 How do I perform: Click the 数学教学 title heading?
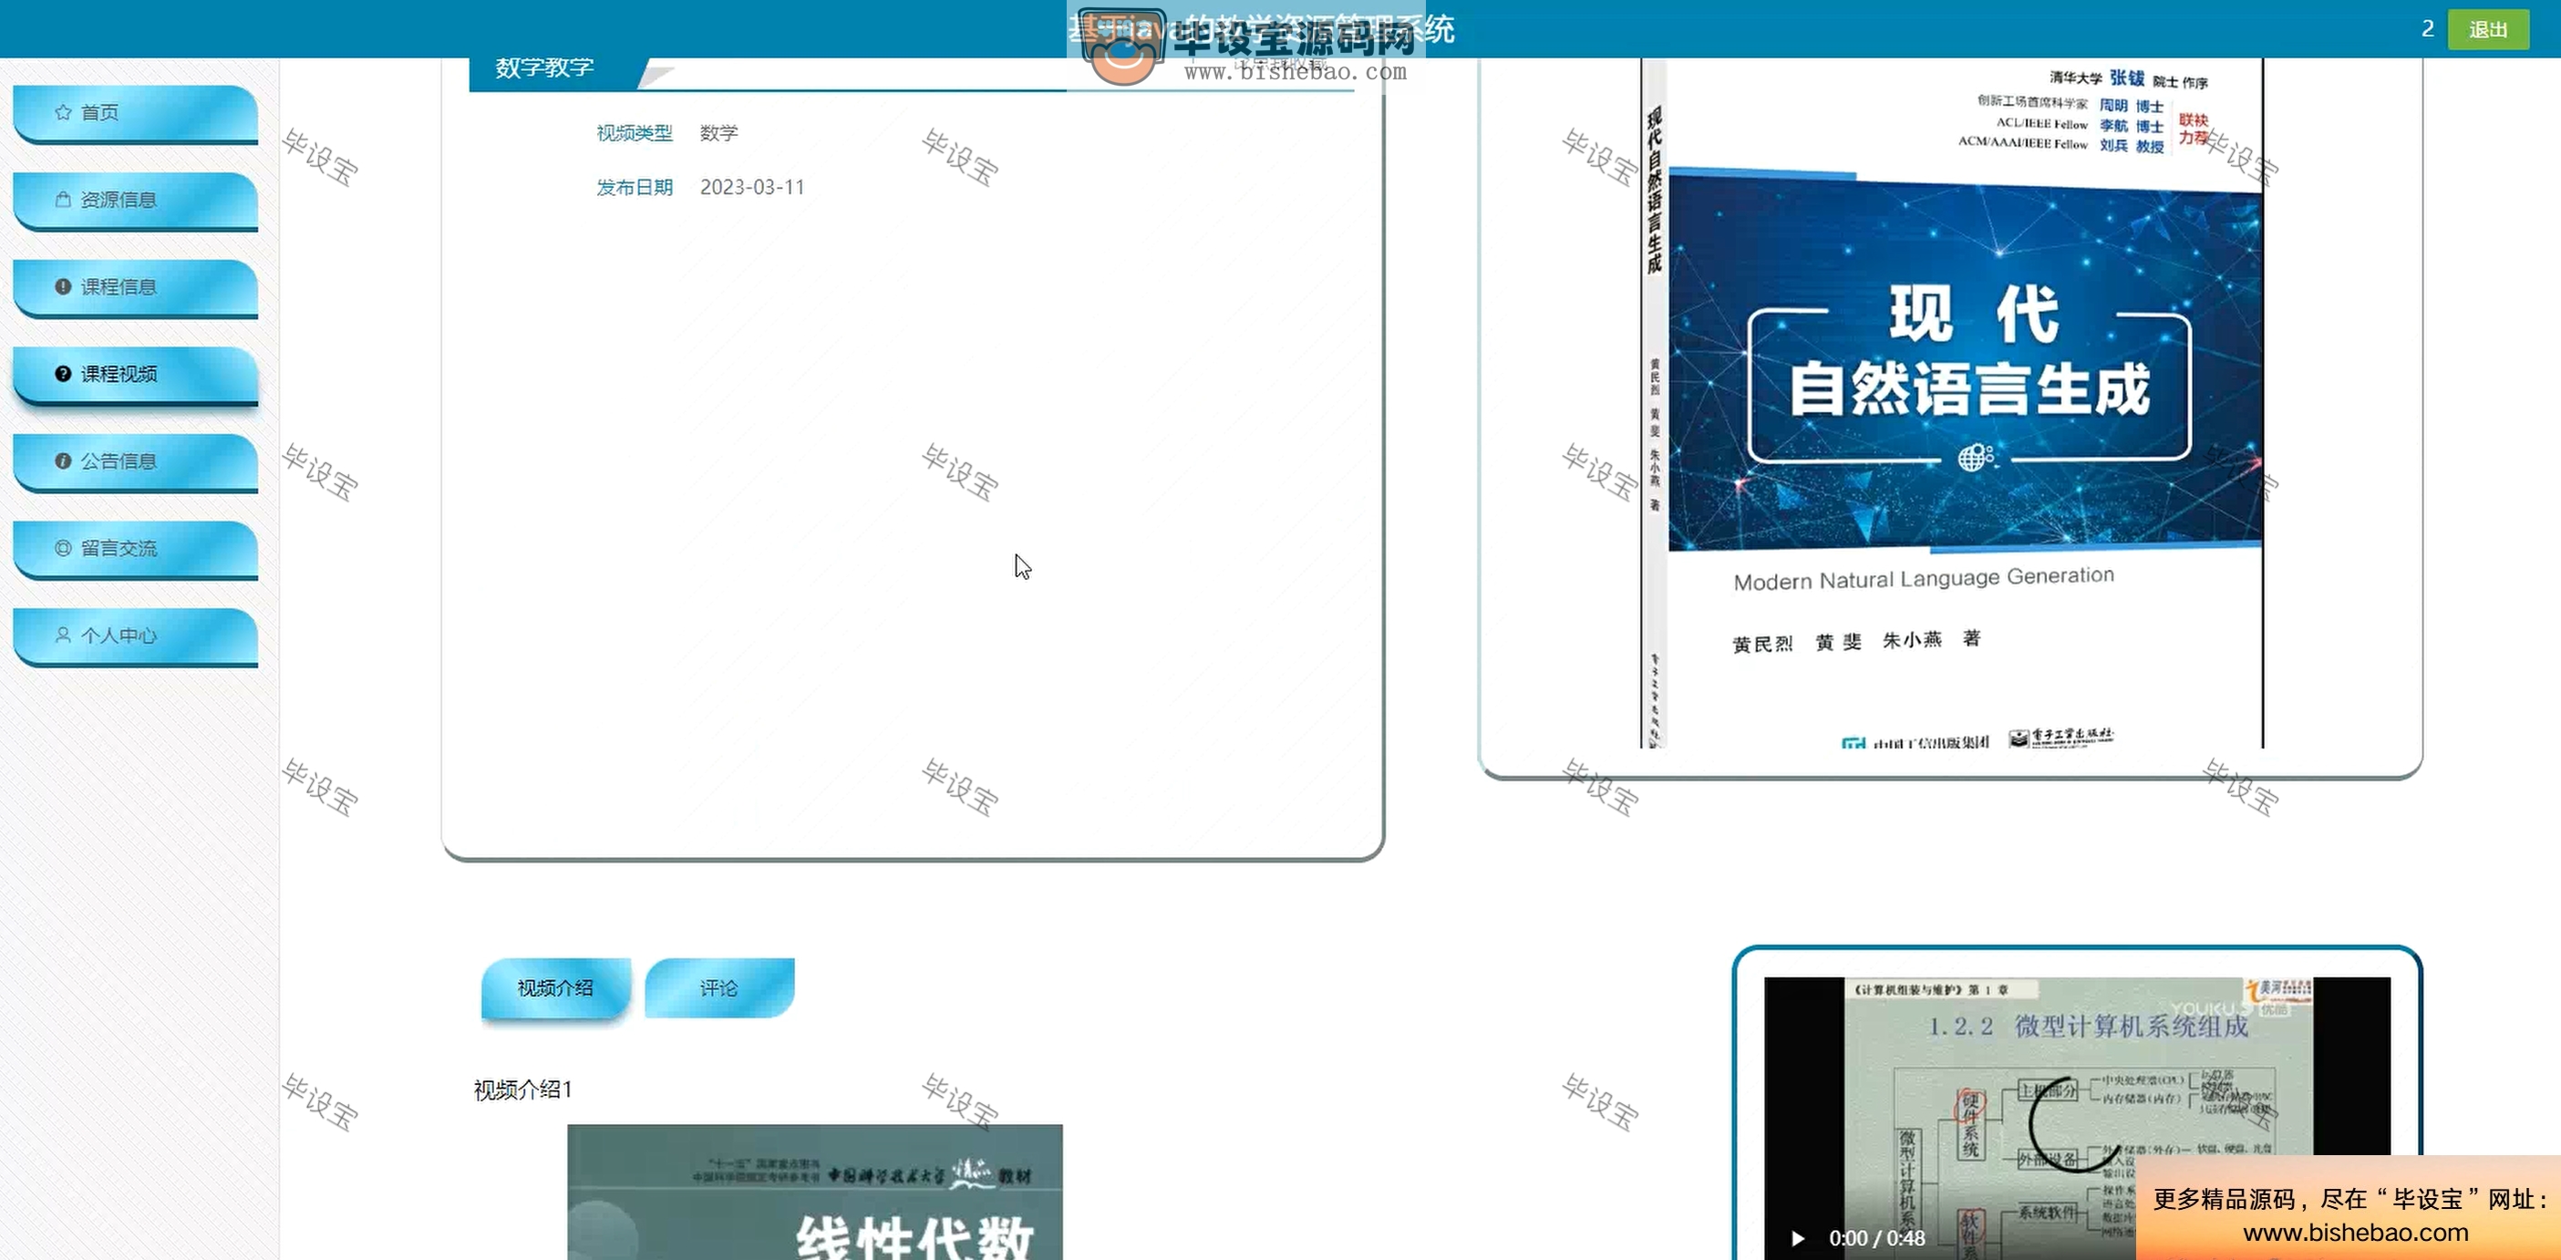(x=545, y=67)
